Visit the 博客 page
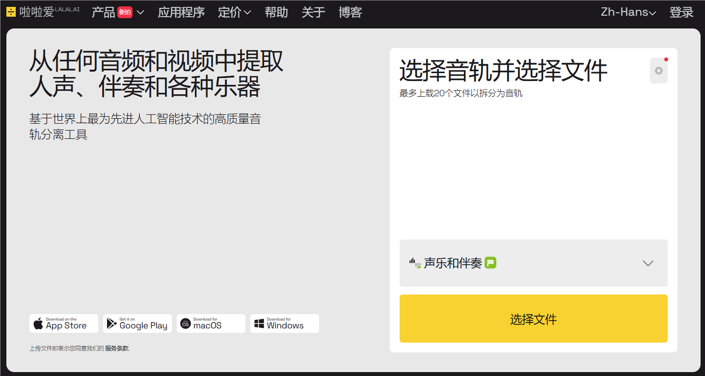The image size is (705, 376). (350, 12)
